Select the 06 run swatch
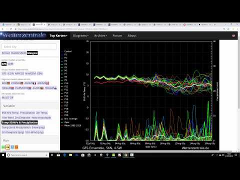Image resolution: width=240 pixels, height=180 pixels. coord(7,147)
